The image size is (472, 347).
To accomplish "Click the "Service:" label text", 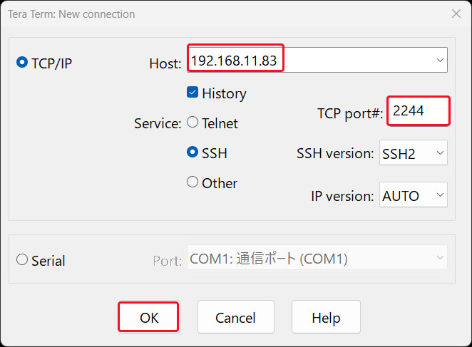I will [x=157, y=123].
